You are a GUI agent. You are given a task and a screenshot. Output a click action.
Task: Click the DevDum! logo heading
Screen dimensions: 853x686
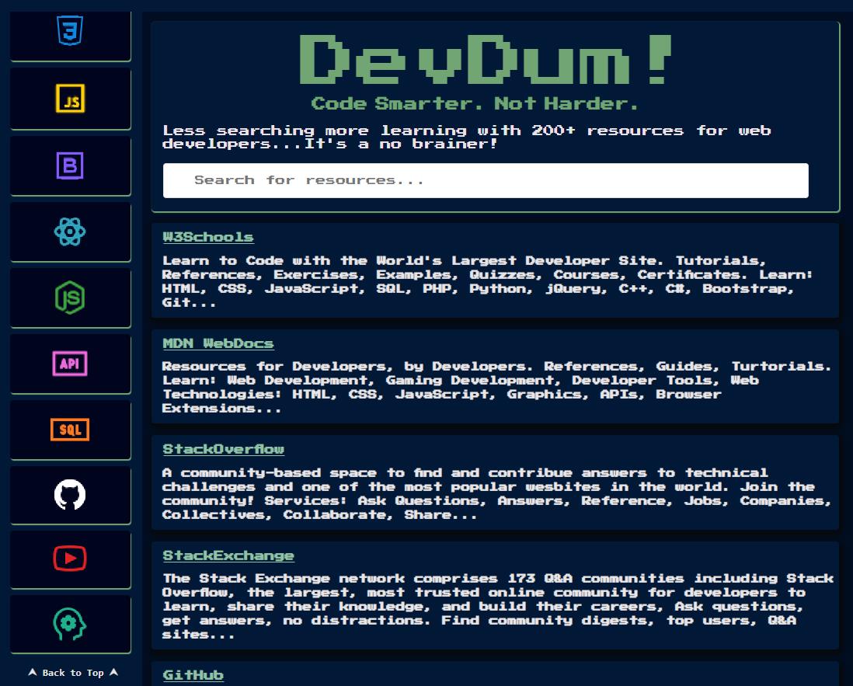486,59
